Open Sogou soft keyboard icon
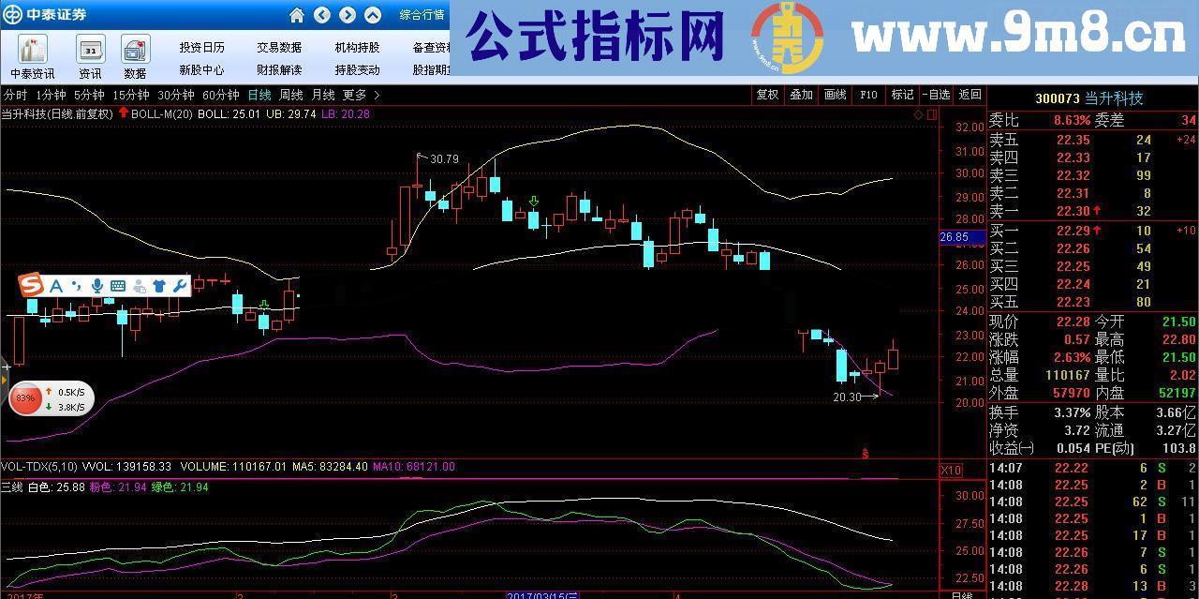 click(x=117, y=285)
